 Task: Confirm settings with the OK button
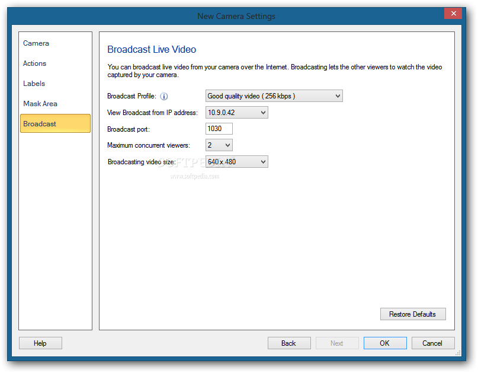click(x=385, y=343)
